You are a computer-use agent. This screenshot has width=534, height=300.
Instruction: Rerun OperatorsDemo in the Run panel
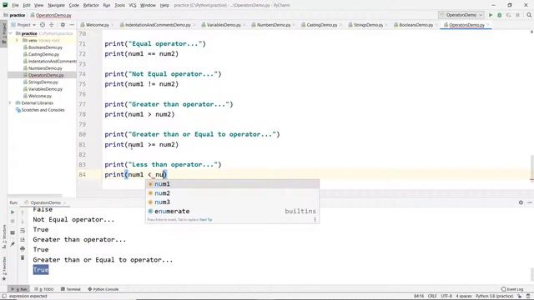(13, 212)
